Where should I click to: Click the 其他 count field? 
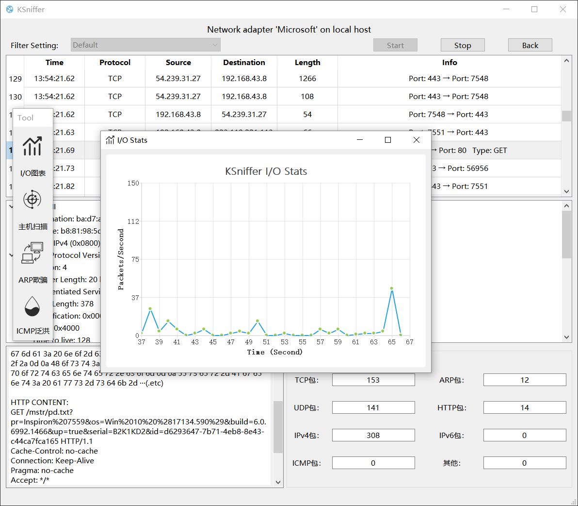click(525, 463)
